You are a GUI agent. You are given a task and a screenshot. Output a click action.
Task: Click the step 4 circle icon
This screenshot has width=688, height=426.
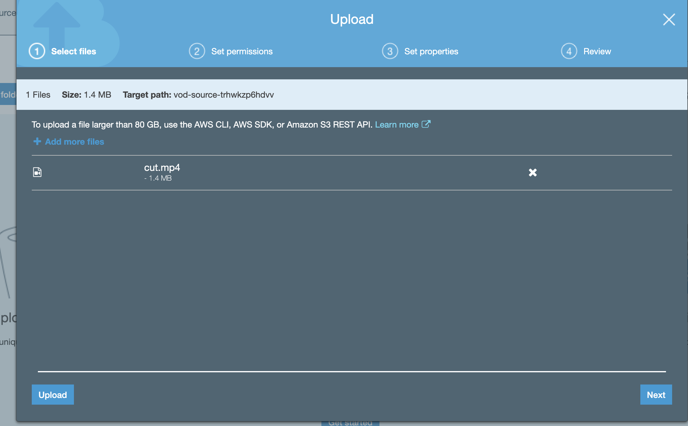[x=569, y=51]
